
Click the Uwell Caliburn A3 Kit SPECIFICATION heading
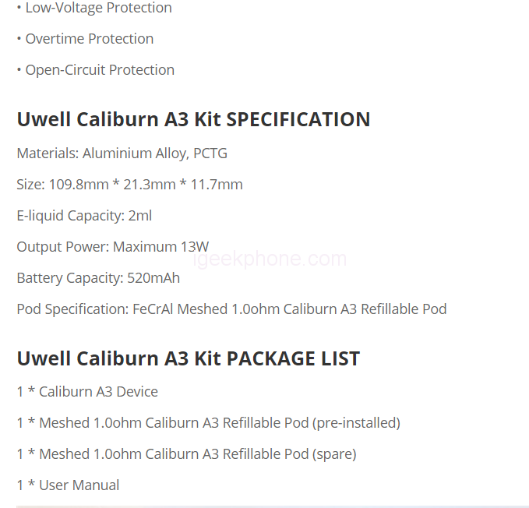click(193, 119)
